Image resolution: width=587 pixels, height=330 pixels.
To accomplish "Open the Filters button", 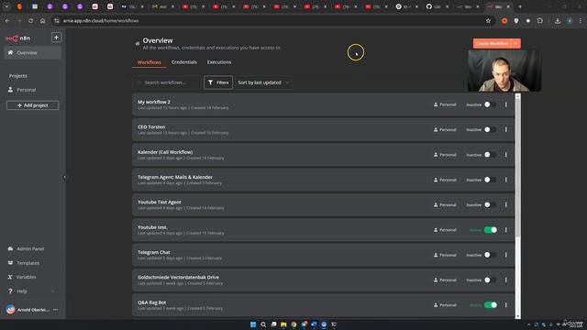I will [218, 82].
